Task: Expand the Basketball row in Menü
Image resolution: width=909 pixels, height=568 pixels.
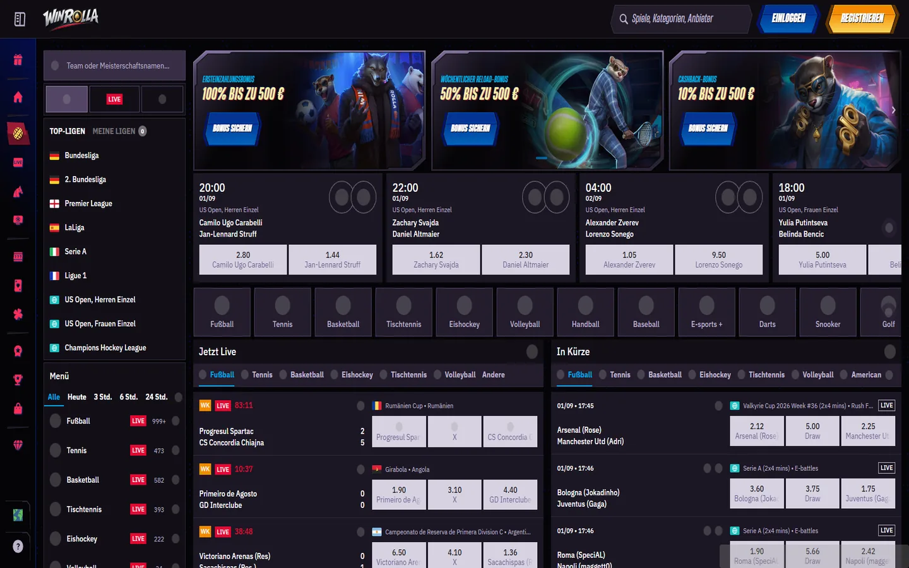Action: tap(175, 480)
